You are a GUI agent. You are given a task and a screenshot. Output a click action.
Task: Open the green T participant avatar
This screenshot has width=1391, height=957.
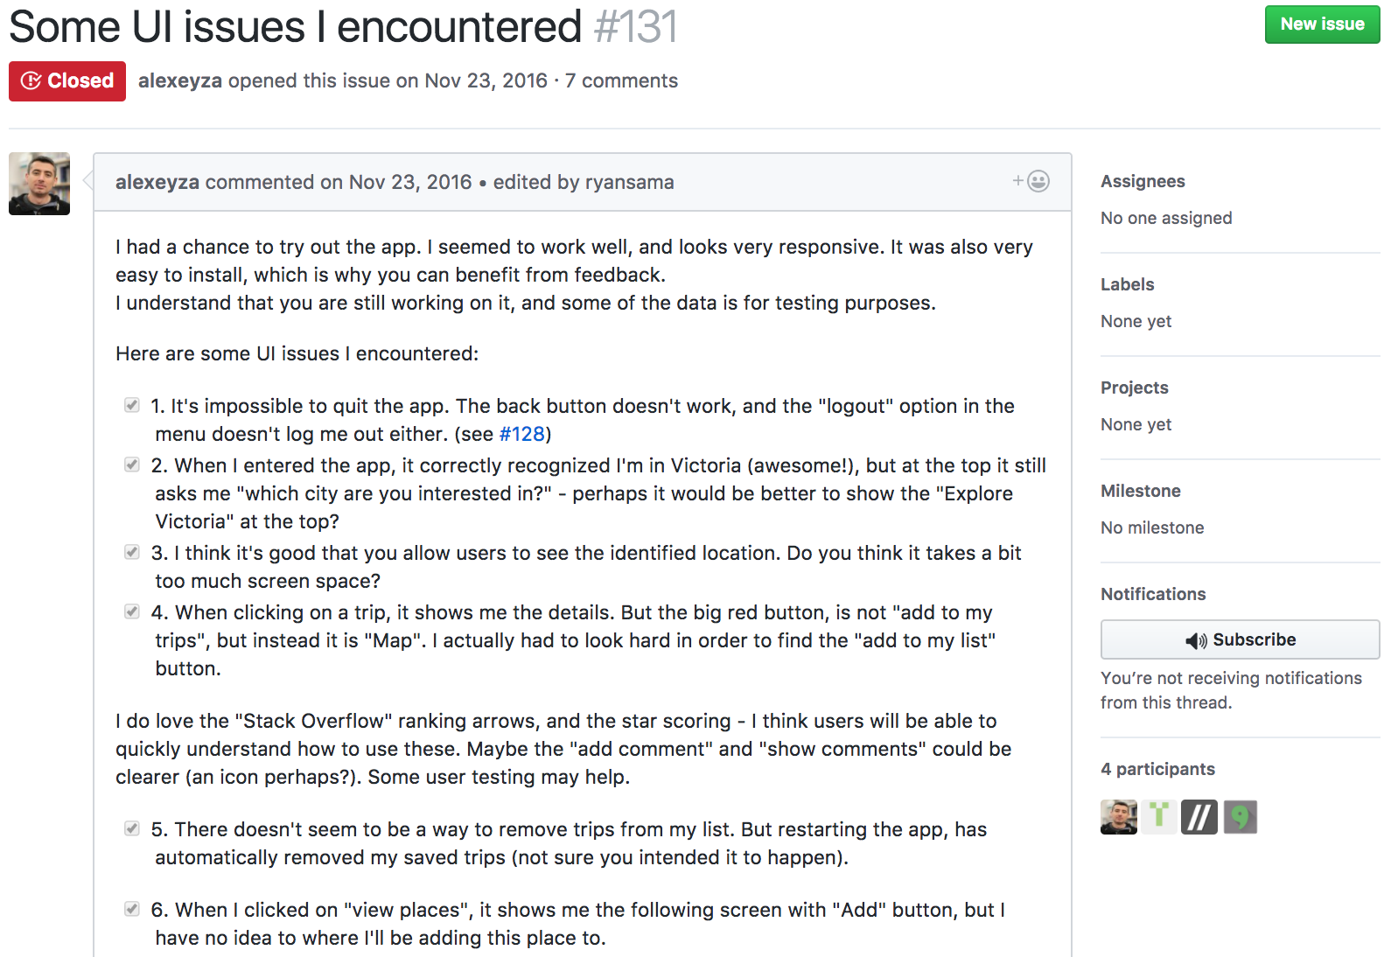click(x=1159, y=817)
